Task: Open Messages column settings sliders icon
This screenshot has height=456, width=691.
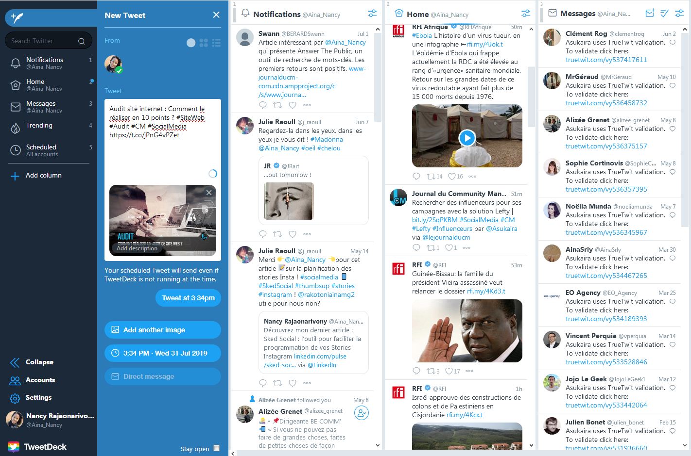Action: pos(679,13)
